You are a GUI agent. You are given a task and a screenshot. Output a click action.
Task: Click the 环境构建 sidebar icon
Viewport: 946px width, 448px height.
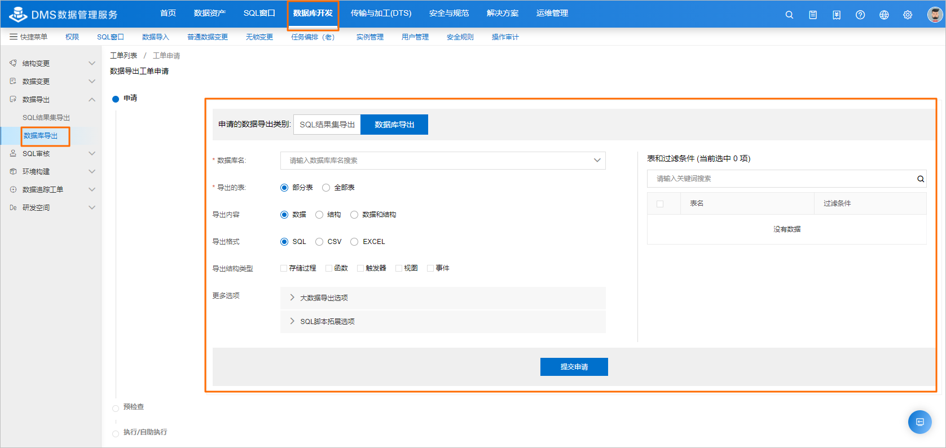click(x=13, y=171)
